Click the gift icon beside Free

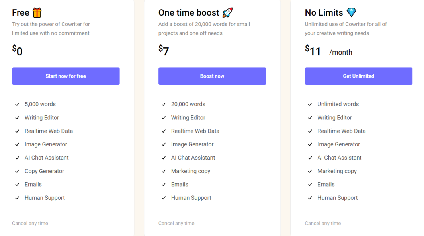tap(37, 12)
